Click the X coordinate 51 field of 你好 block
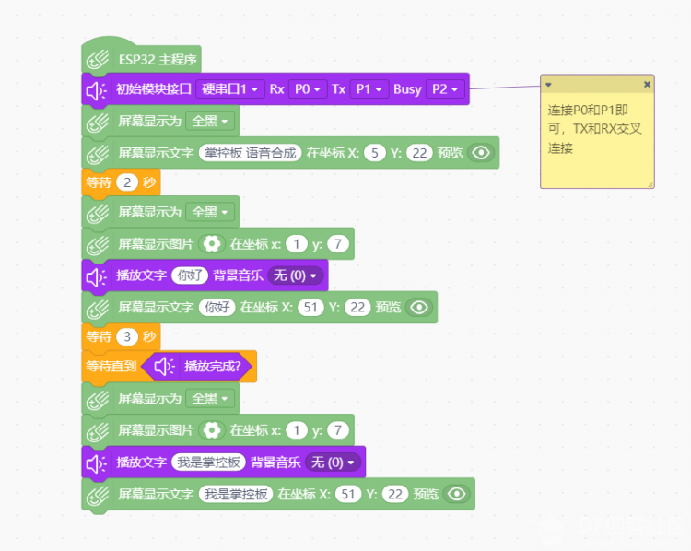This screenshot has width=691, height=551. (x=310, y=307)
